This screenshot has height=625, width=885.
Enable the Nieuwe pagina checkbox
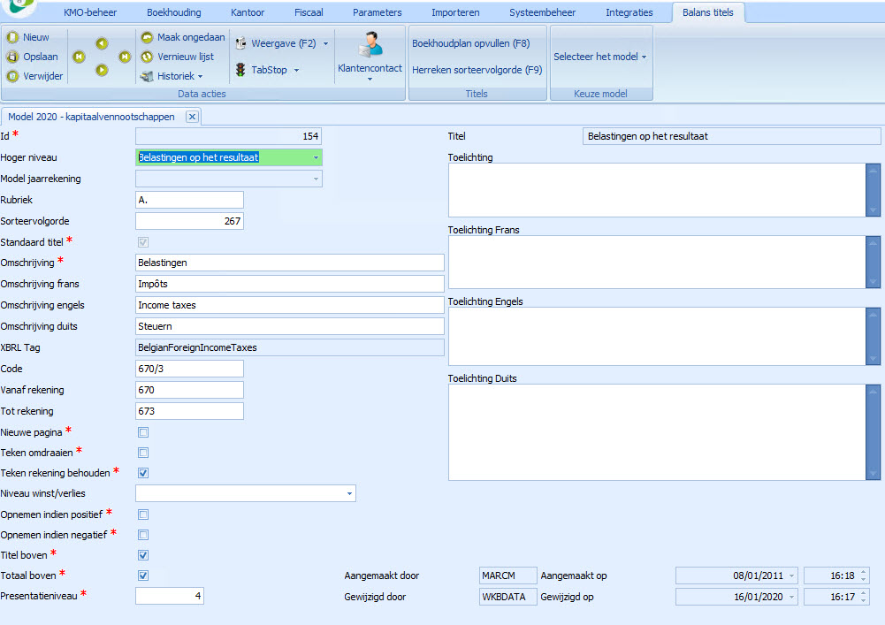tap(143, 432)
